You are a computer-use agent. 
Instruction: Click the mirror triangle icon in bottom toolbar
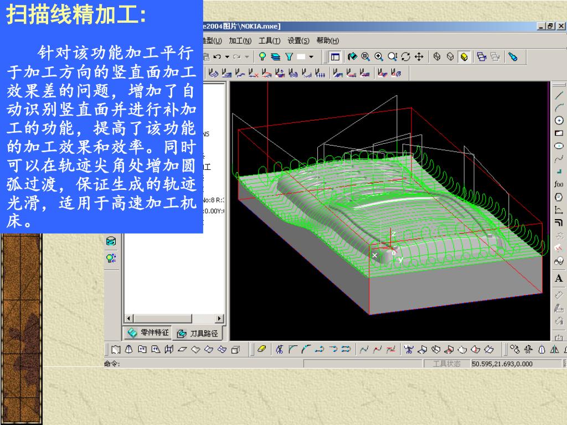(x=554, y=349)
